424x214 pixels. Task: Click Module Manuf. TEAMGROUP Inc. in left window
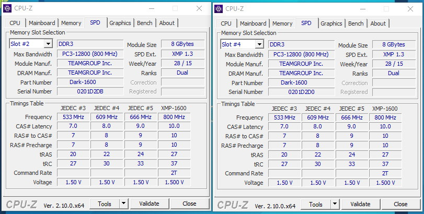pyautogui.click(x=90, y=63)
